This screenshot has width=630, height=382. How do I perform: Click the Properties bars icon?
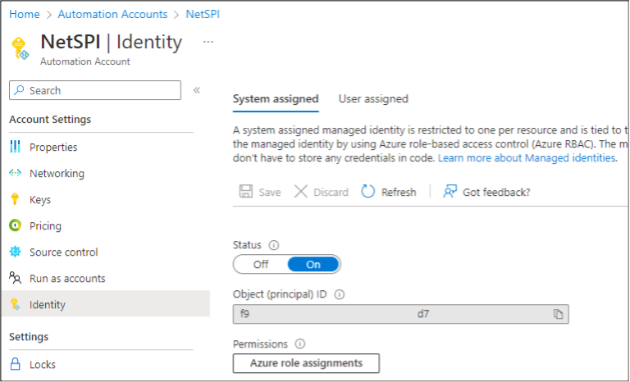click(x=15, y=147)
